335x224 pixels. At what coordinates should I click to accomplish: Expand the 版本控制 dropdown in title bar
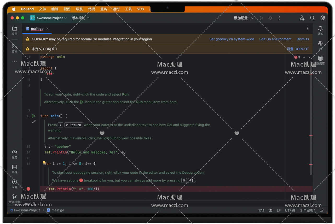pyautogui.click(x=80, y=18)
